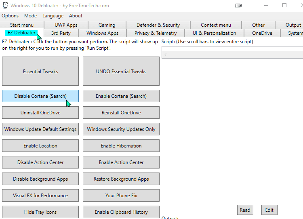This screenshot has width=303, height=219.
Task: Open the Language menu
Action: point(53,16)
